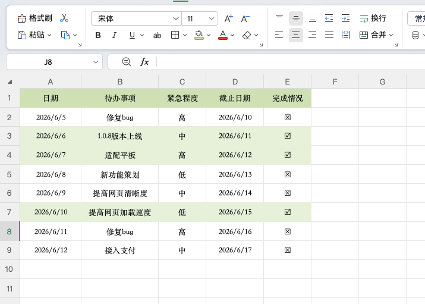The height and width of the screenshot is (304, 425).
Task: Click the cell borders icon
Action: 175,35
